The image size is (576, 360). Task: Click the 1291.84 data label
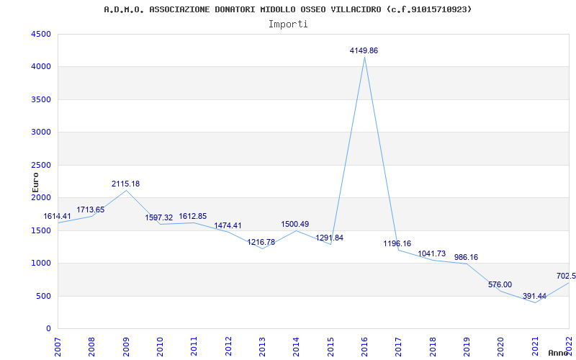tap(330, 238)
